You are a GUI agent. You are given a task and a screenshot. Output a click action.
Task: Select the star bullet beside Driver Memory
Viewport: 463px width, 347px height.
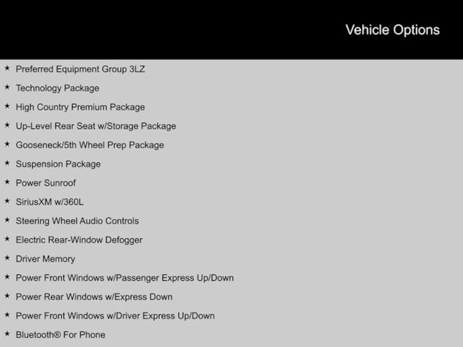7,258
